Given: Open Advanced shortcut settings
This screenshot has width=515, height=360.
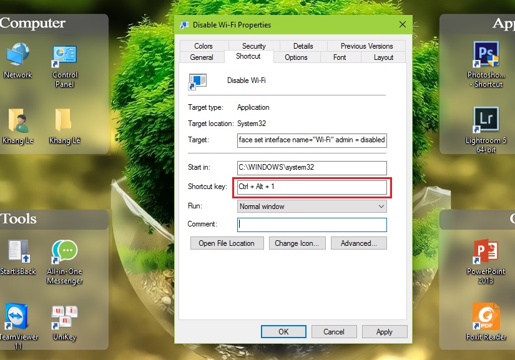Looking at the screenshot, I should 359,243.
